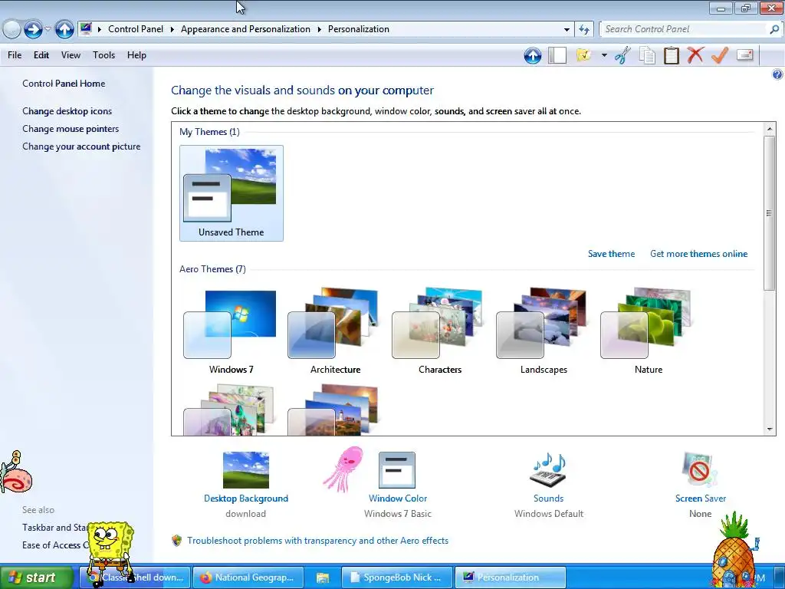The image size is (785, 589).
Task: Open Sounds settings icon
Action: coord(548,470)
